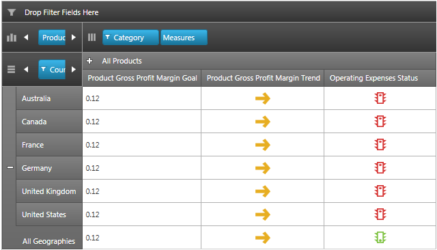Click the column area icon beside Category
Screen dimensions: 437x250
[x=91, y=38]
